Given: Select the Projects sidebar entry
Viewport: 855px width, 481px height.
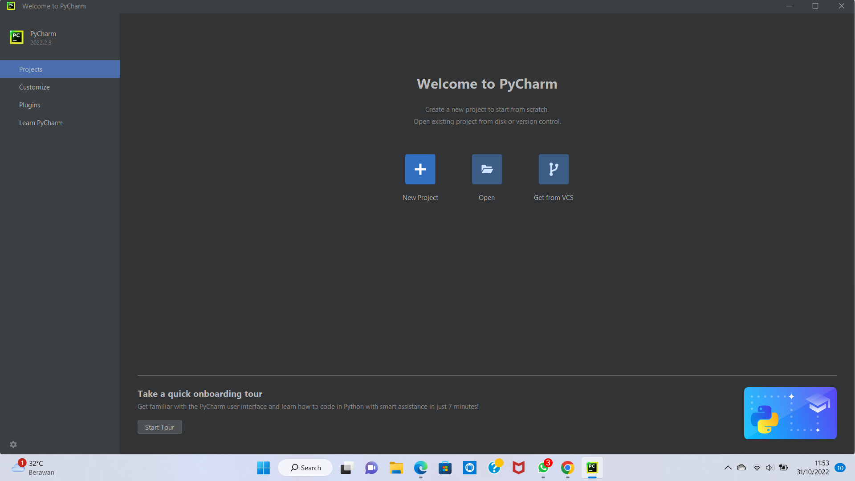Looking at the screenshot, I should tap(30, 69).
